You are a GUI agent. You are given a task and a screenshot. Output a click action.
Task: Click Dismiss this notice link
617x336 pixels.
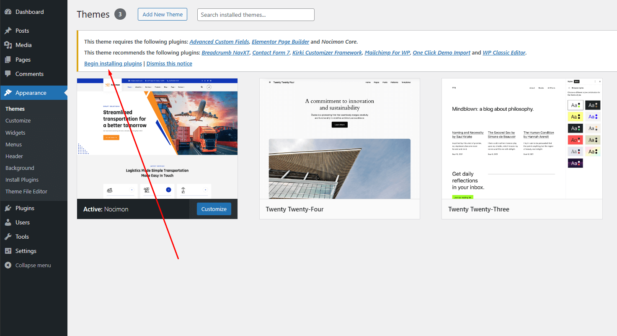pos(169,63)
